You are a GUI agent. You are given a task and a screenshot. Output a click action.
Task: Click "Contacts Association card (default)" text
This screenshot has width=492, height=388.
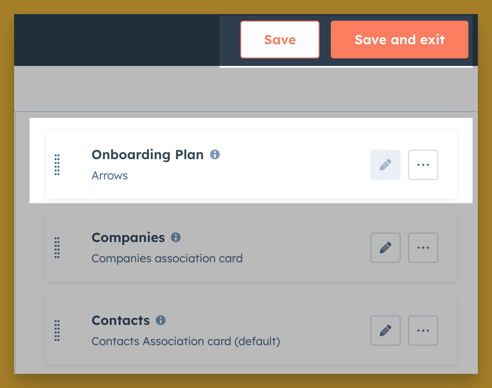186,341
